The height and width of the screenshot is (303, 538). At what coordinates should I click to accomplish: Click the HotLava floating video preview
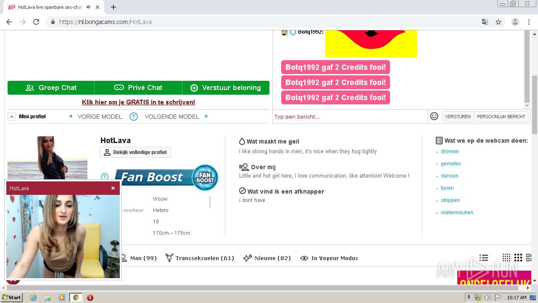coord(63,236)
